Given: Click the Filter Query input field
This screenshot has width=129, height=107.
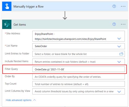Looking at the screenshot, I should point(79,70).
